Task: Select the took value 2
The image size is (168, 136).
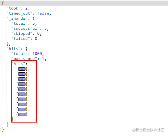Action: (x=27, y=8)
